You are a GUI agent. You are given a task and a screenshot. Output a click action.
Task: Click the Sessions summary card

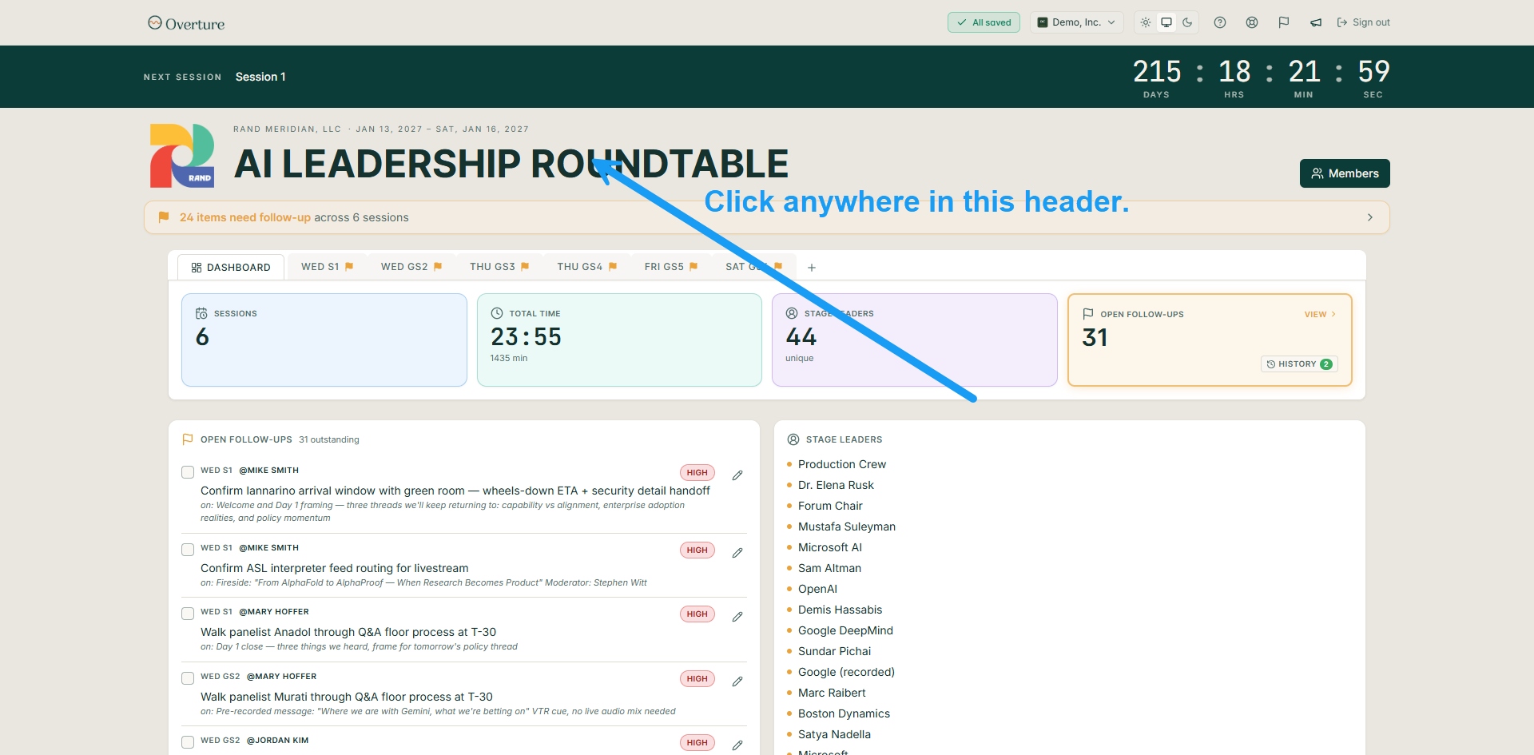[x=324, y=340]
